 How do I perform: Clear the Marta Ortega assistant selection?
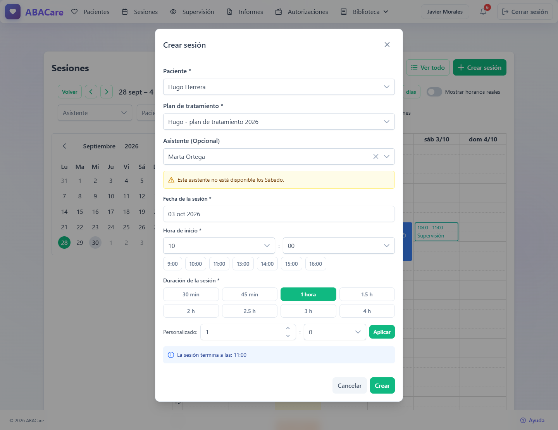[x=376, y=157]
